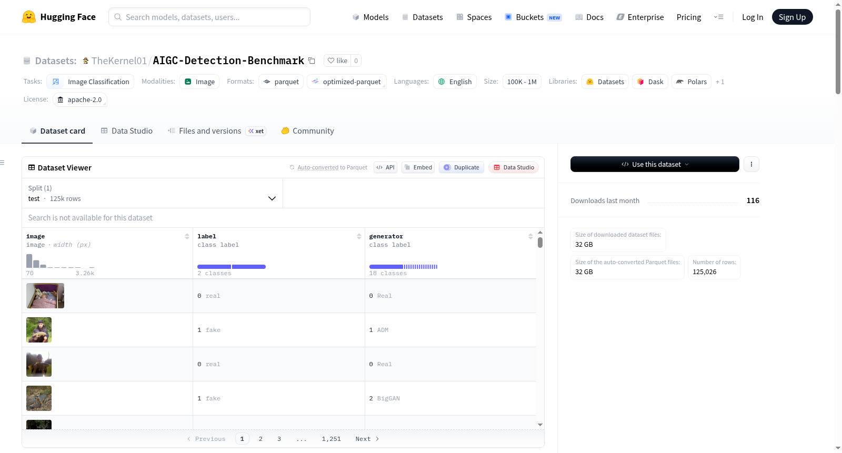
Task: Click the label class distribution bar
Action: pyautogui.click(x=232, y=267)
